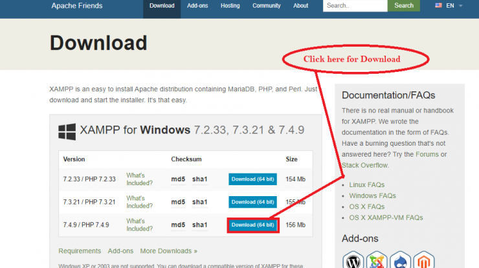The height and width of the screenshot is (268, 479).
Task: Click the Add-ons sidebar heading
Action: 360,239
